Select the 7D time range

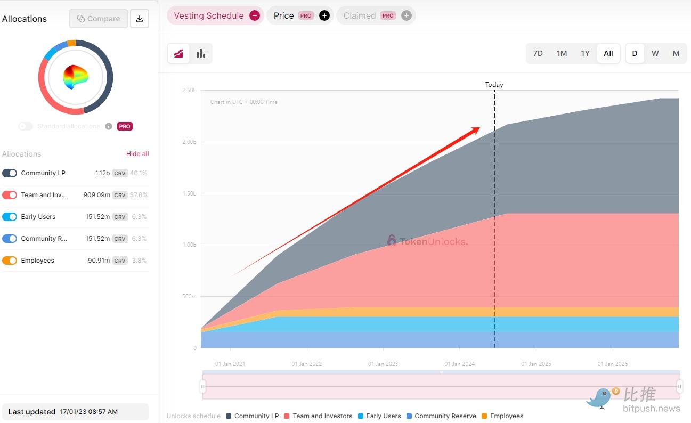[538, 53]
